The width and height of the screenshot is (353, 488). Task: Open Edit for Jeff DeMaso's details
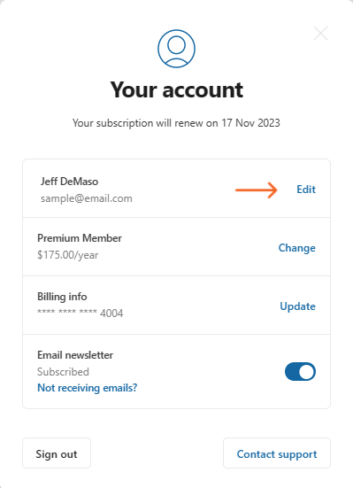[306, 190]
